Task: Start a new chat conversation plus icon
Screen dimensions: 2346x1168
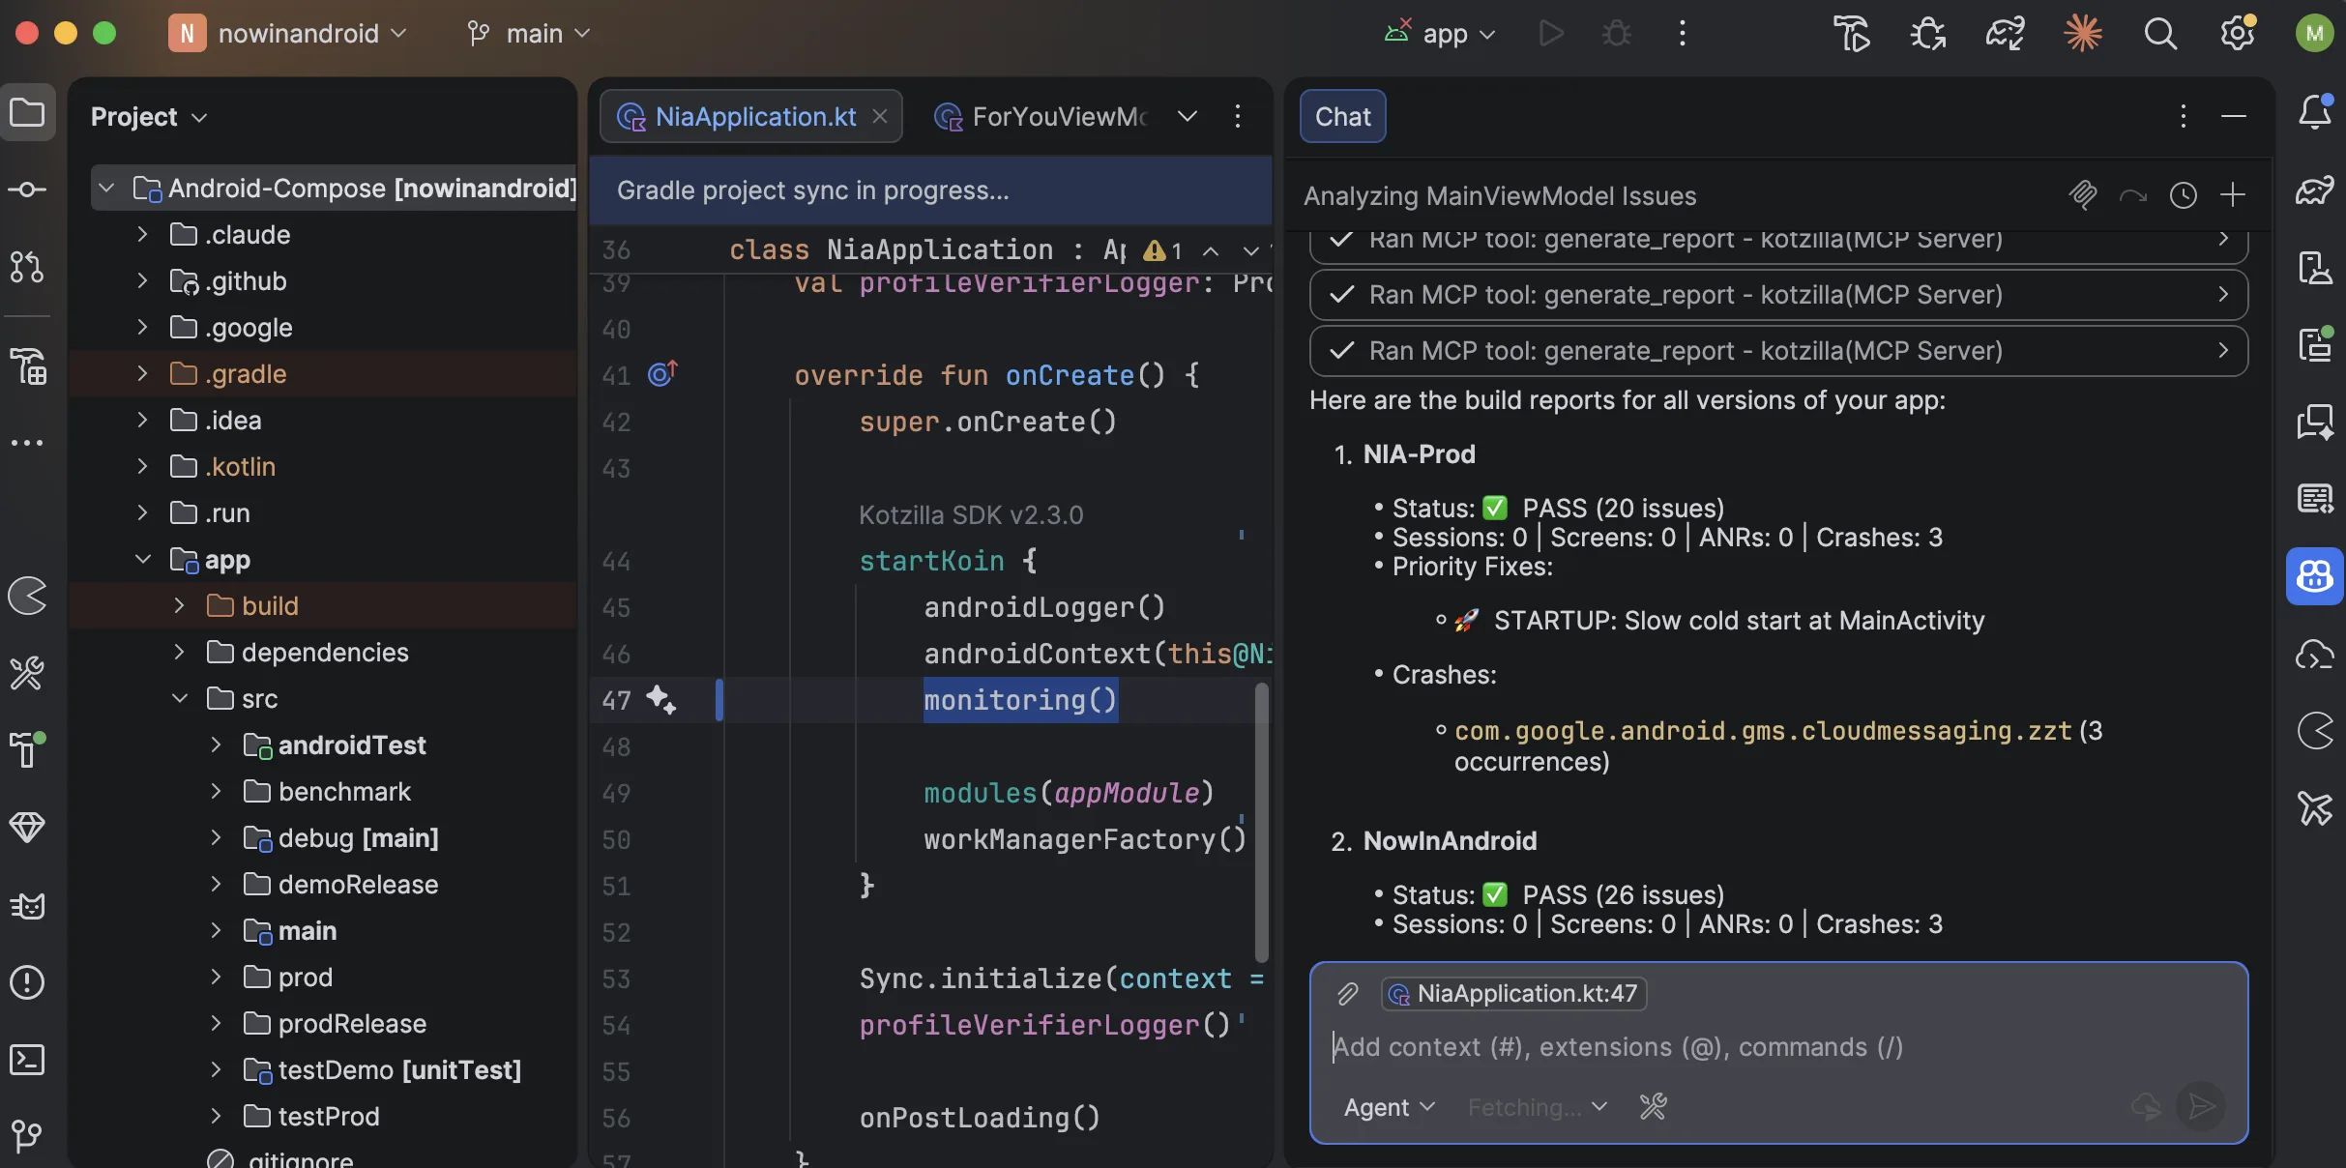Action: 2233,195
